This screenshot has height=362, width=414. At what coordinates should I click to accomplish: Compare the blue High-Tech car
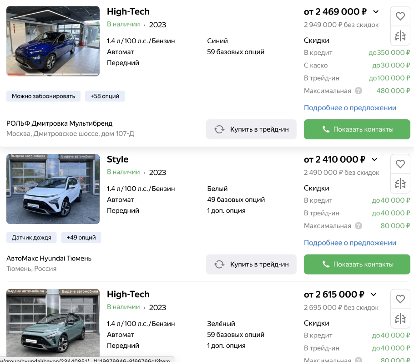[x=400, y=36]
